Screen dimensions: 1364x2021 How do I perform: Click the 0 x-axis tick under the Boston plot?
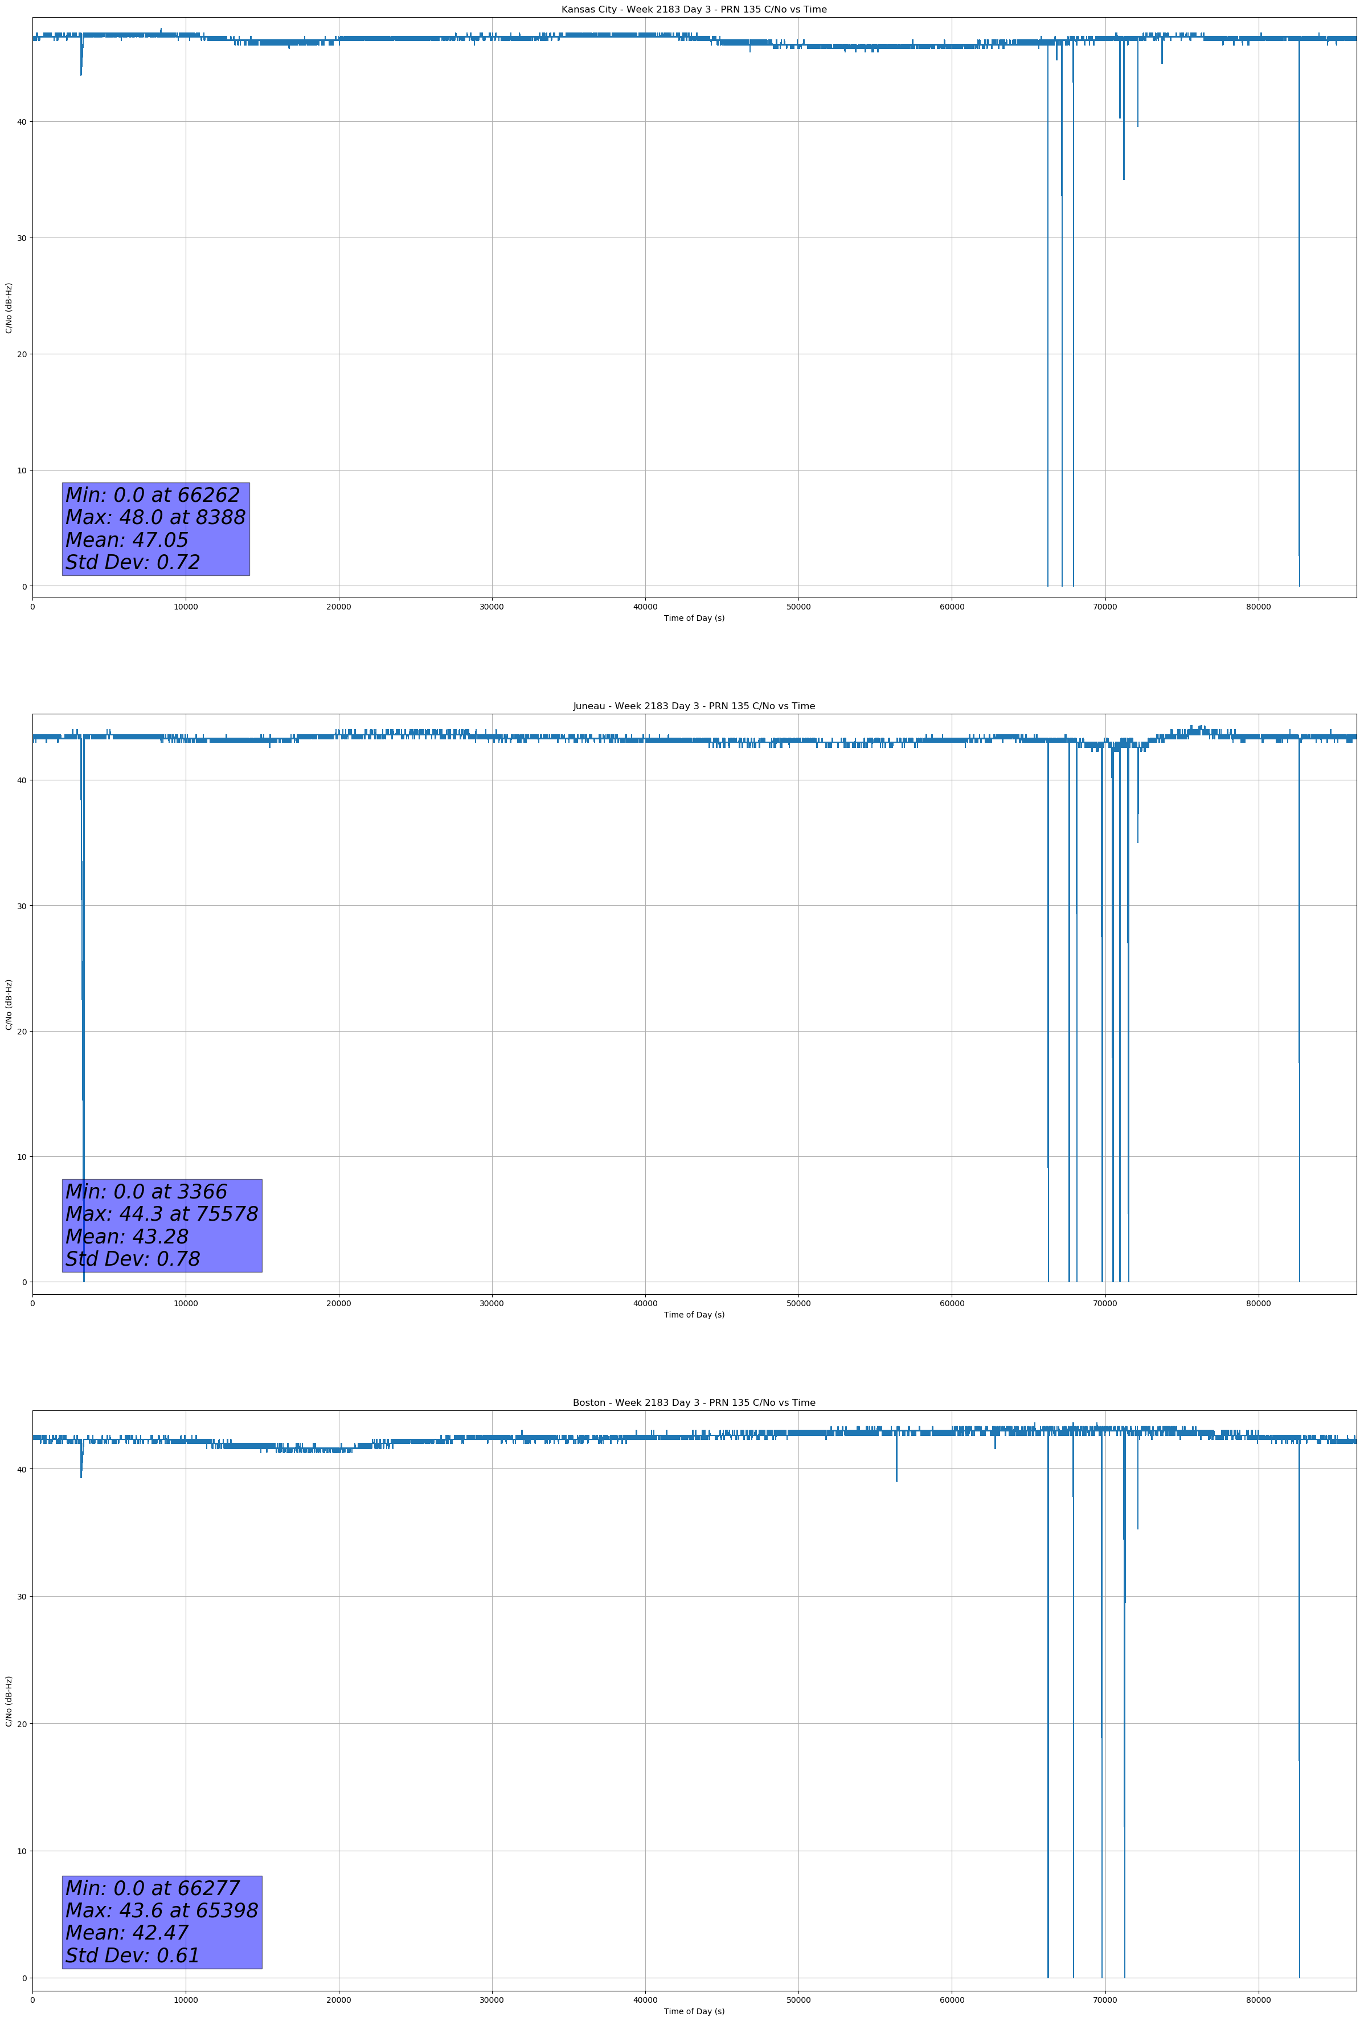[32, 2000]
